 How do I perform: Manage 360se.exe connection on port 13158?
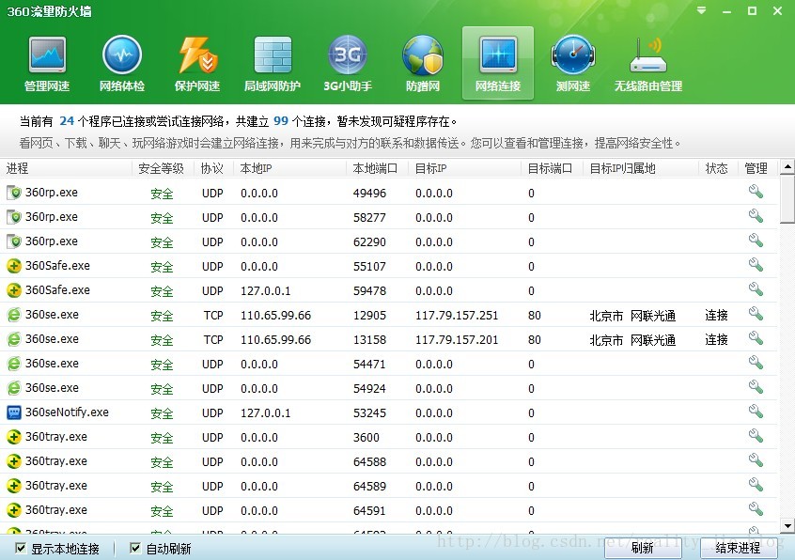[756, 338]
